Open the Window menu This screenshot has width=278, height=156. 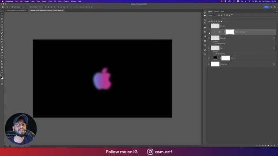(73, 1)
